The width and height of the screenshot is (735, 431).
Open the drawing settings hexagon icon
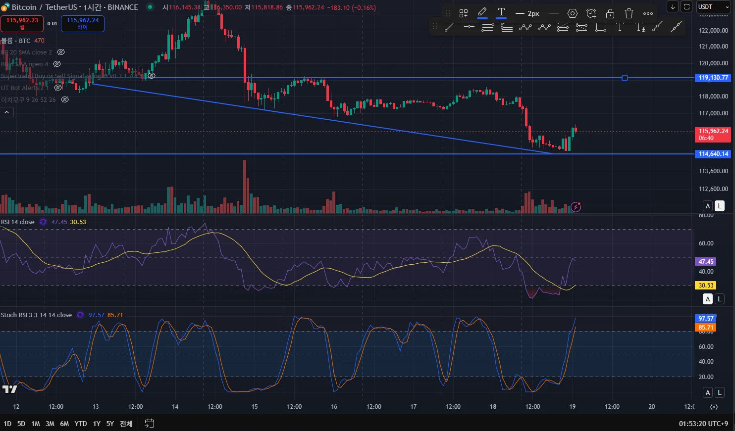(x=573, y=13)
